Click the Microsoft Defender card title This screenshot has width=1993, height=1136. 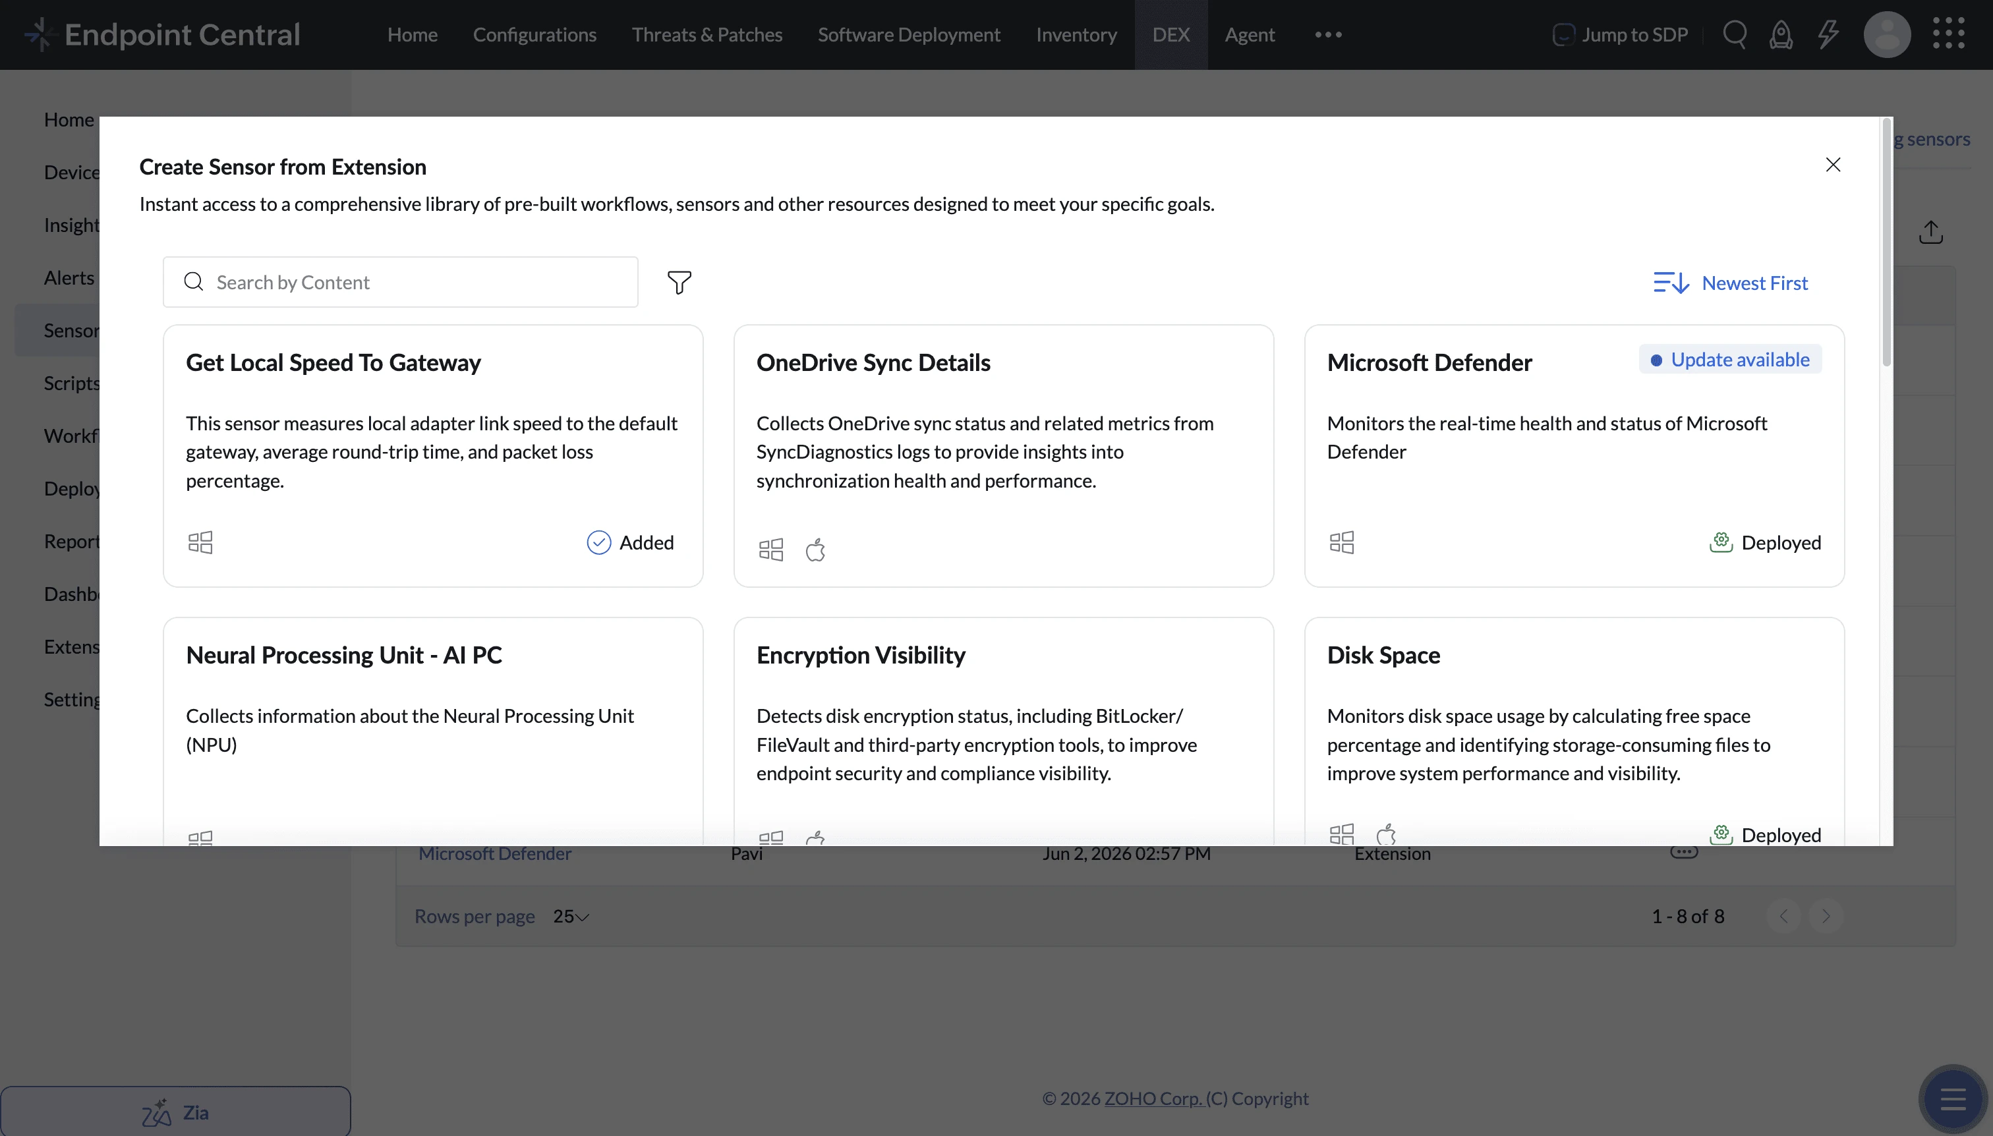pyautogui.click(x=1430, y=363)
